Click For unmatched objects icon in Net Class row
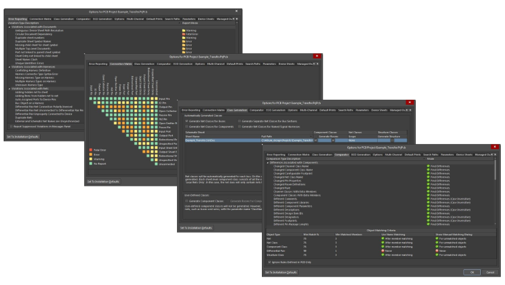 point(437,243)
